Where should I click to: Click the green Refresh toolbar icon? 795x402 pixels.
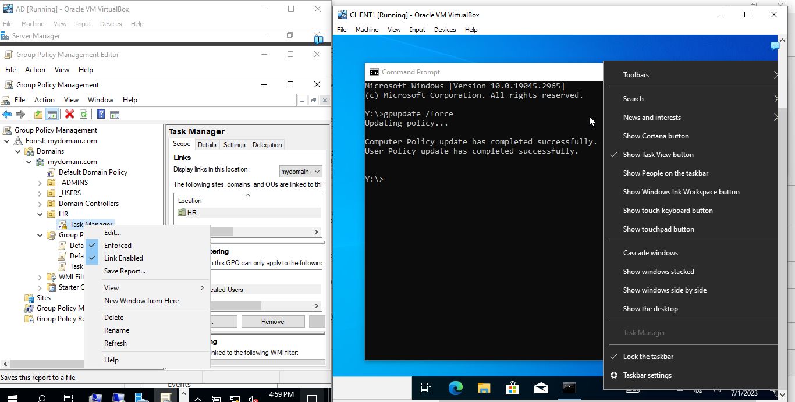point(84,115)
